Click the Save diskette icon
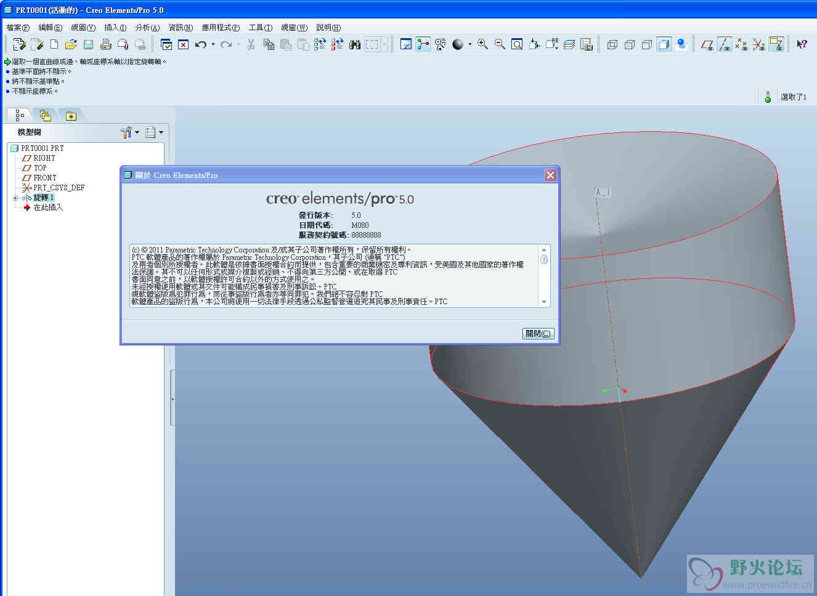The height and width of the screenshot is (596, 817). 88,44
